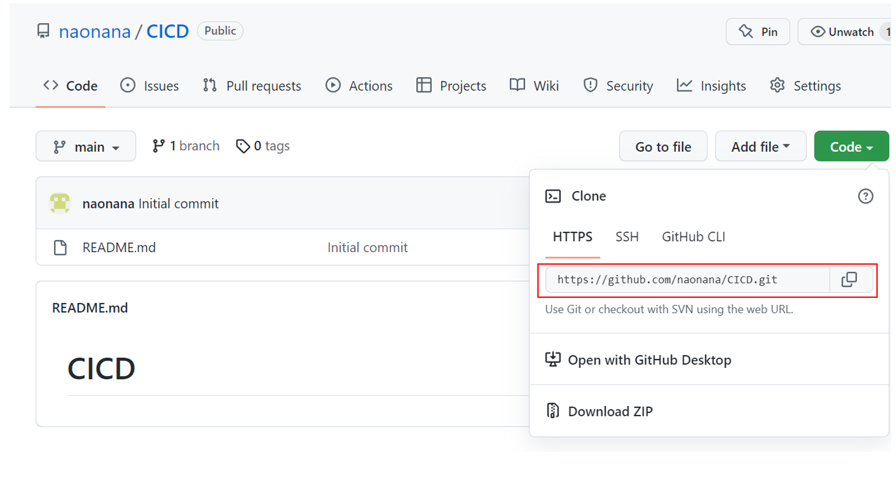This screenshot has width=896, height=498.
Task: Collapse the green Code dropdown
Action: (x=851, y=147)
